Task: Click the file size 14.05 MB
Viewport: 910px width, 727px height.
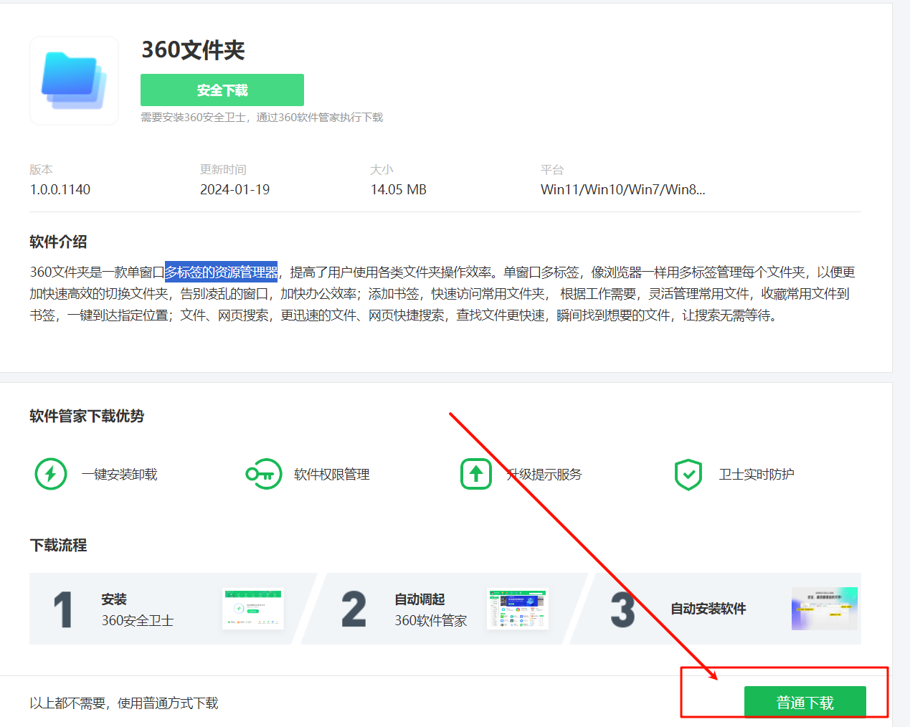Action: coord(399,189)
